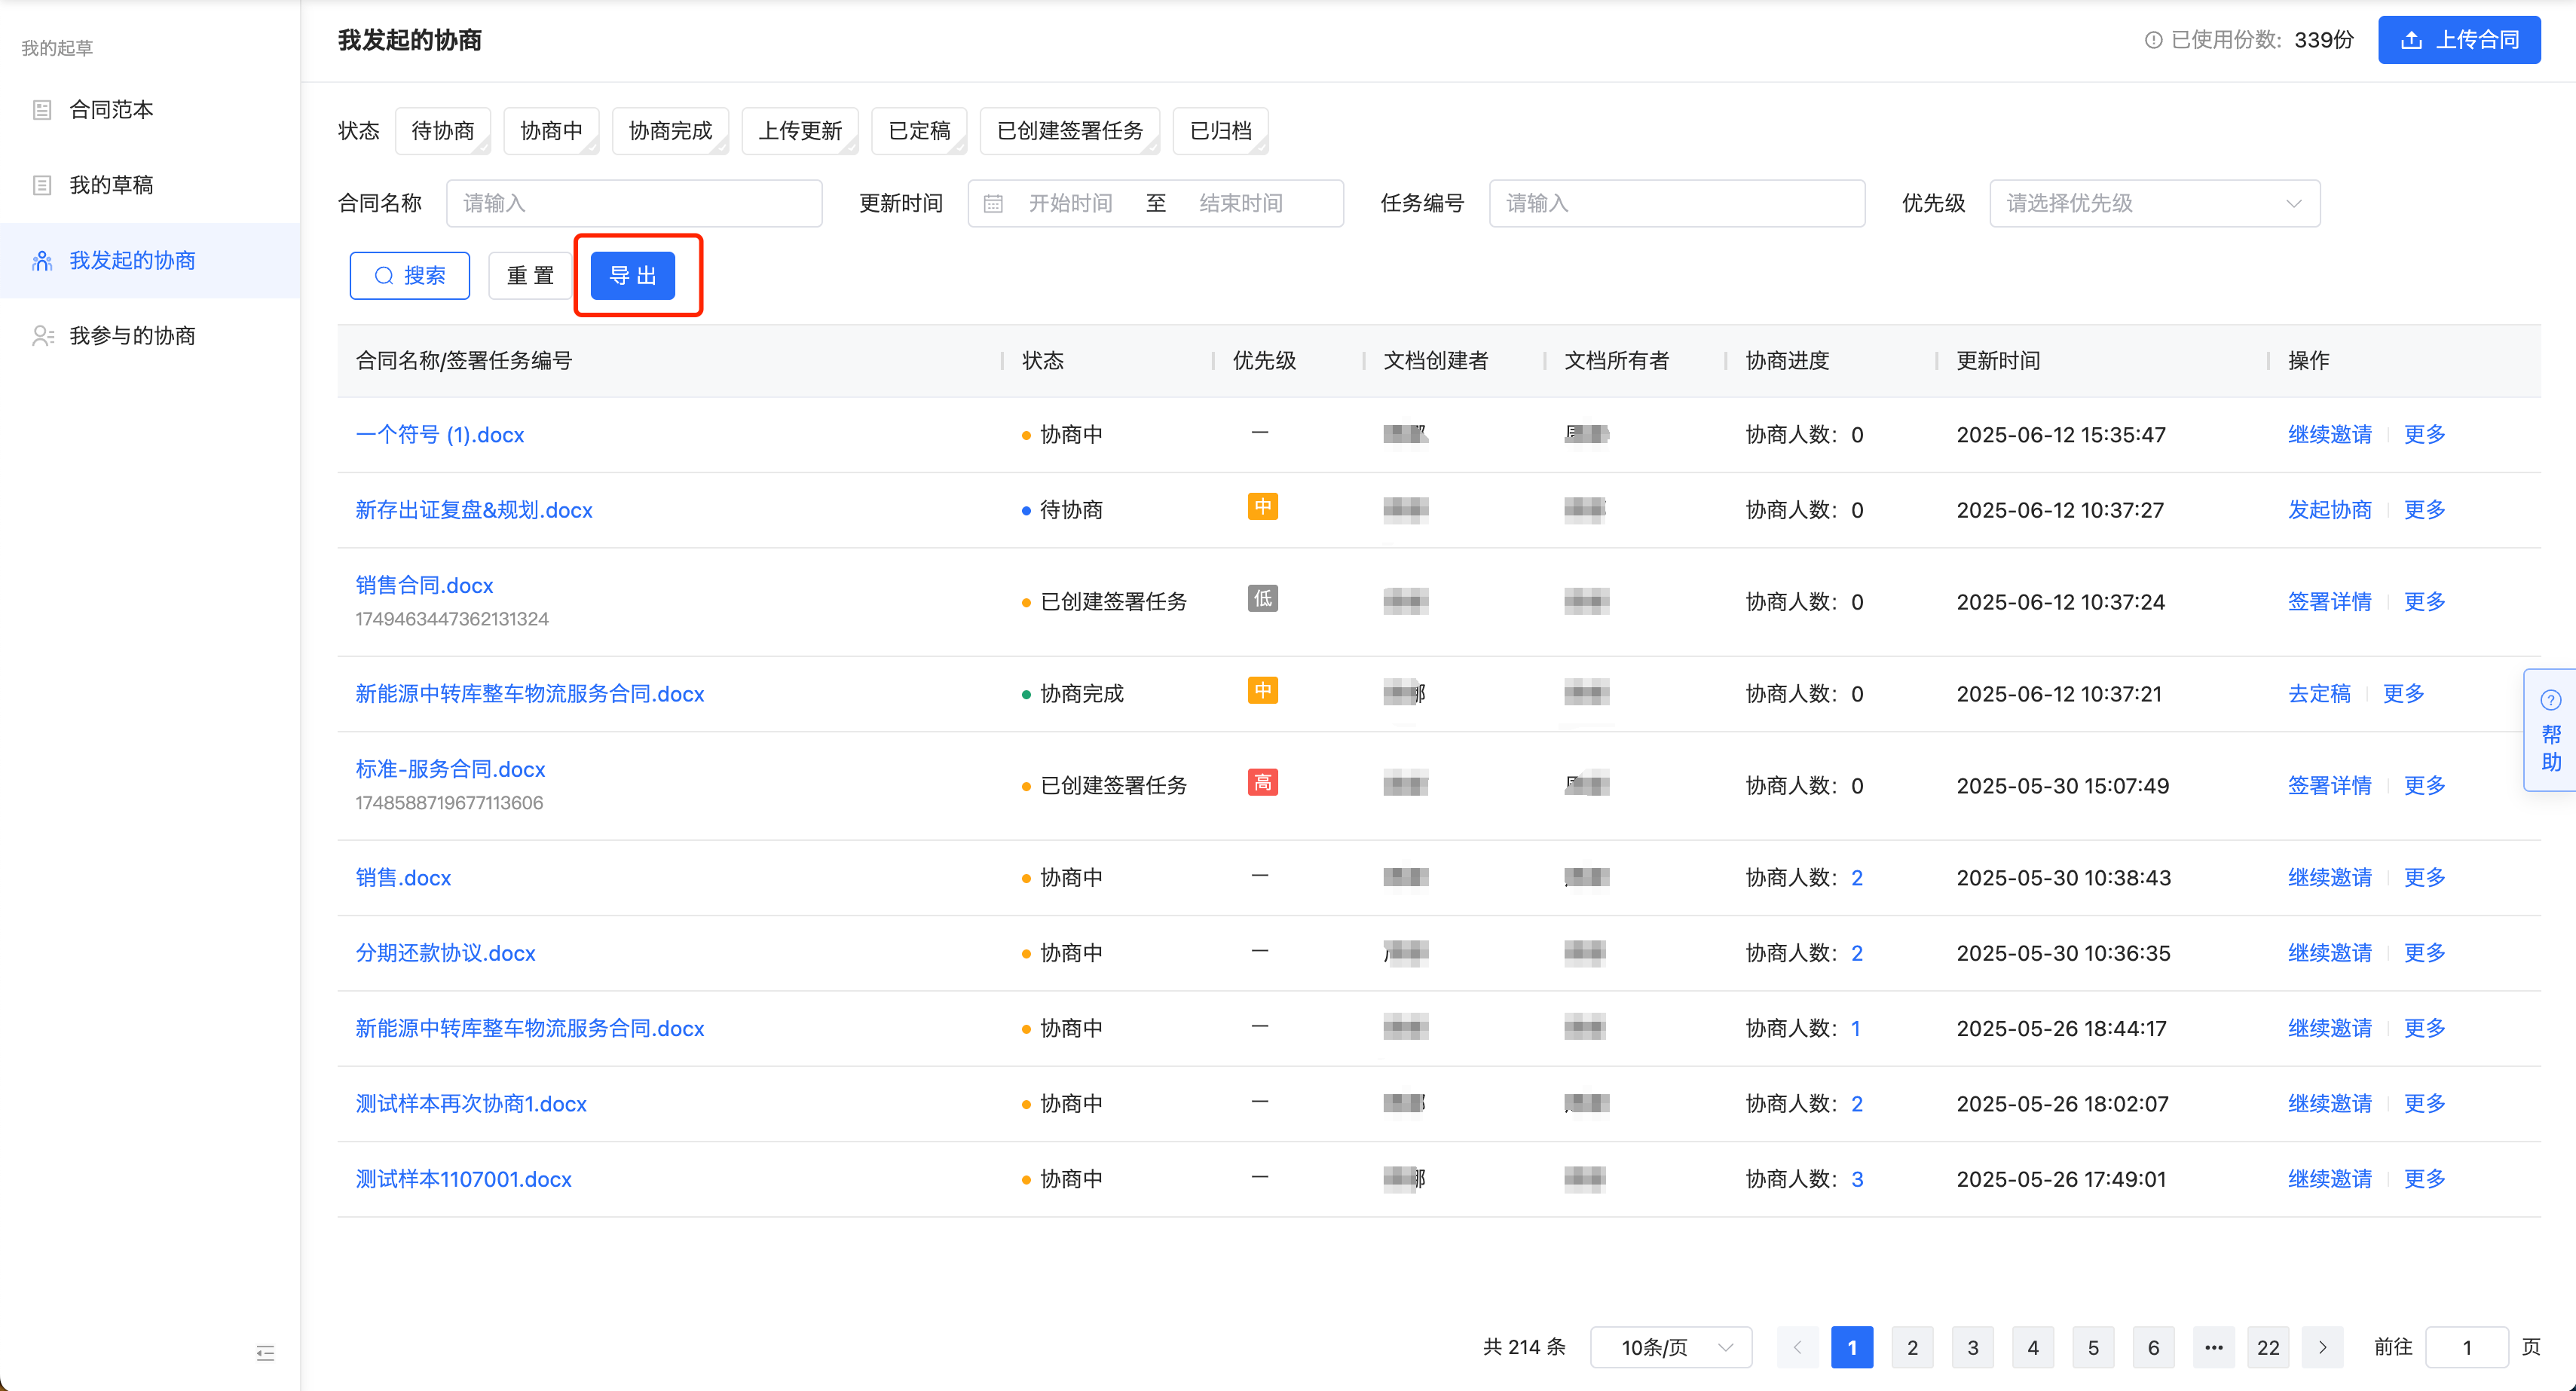The height and width of the screenshot is (1391, 2576).
Task: Click the 结束时间 end date field
Action: (1241, 204)
